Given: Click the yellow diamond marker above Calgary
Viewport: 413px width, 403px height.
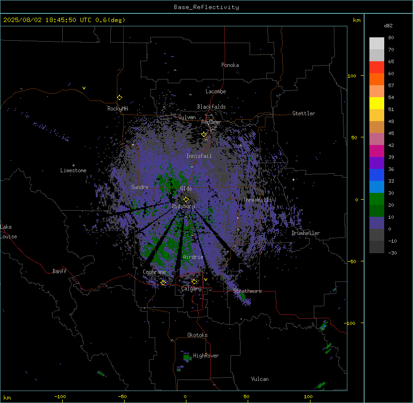Looking at the screenshot, I should 194,282.
